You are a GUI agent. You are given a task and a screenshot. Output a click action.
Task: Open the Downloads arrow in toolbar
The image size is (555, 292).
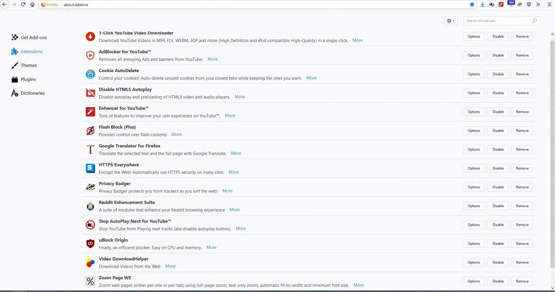coord(483,5)
